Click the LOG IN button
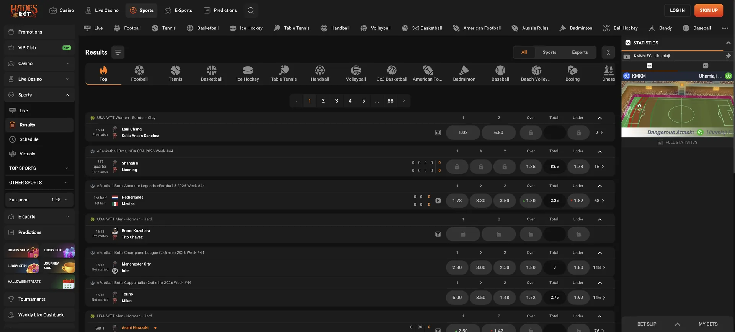This screenshot has width=735, height=332. (677, 10)
